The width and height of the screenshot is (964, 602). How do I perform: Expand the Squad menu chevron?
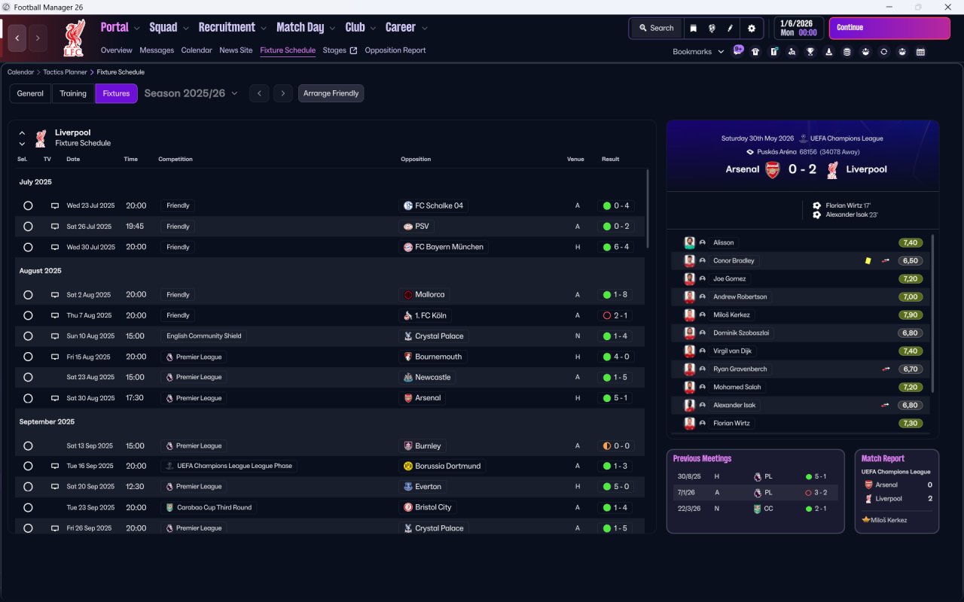pos(185,29)
